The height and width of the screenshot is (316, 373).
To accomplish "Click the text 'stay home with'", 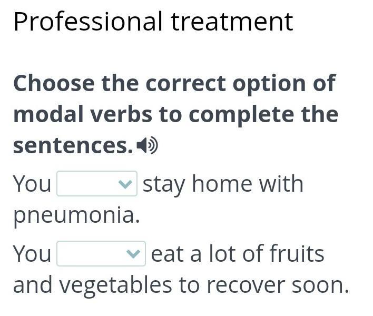I will click(223, 184).
